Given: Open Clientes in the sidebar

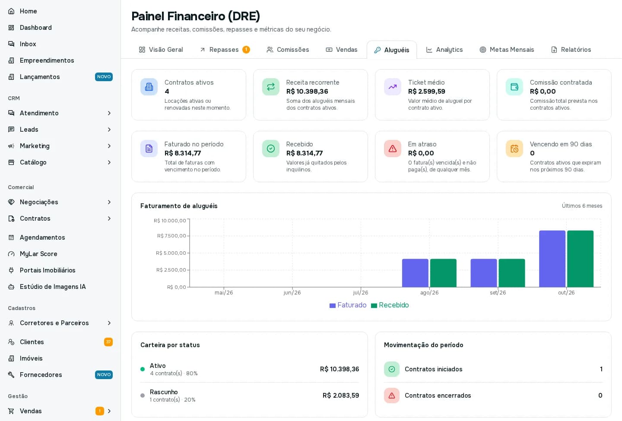Looking at the screenshot, I should pyautogui.click(x=60, y=342).
